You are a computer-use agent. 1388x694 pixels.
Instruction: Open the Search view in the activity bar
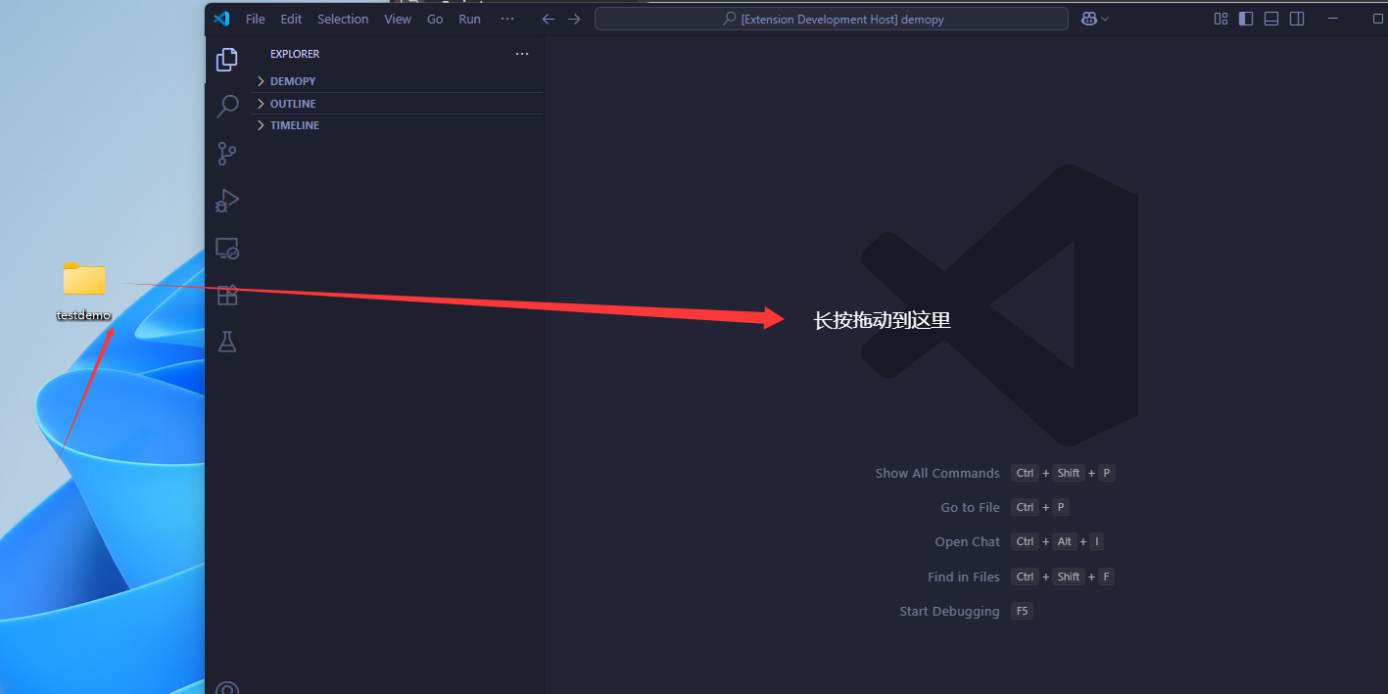point(227,106)
